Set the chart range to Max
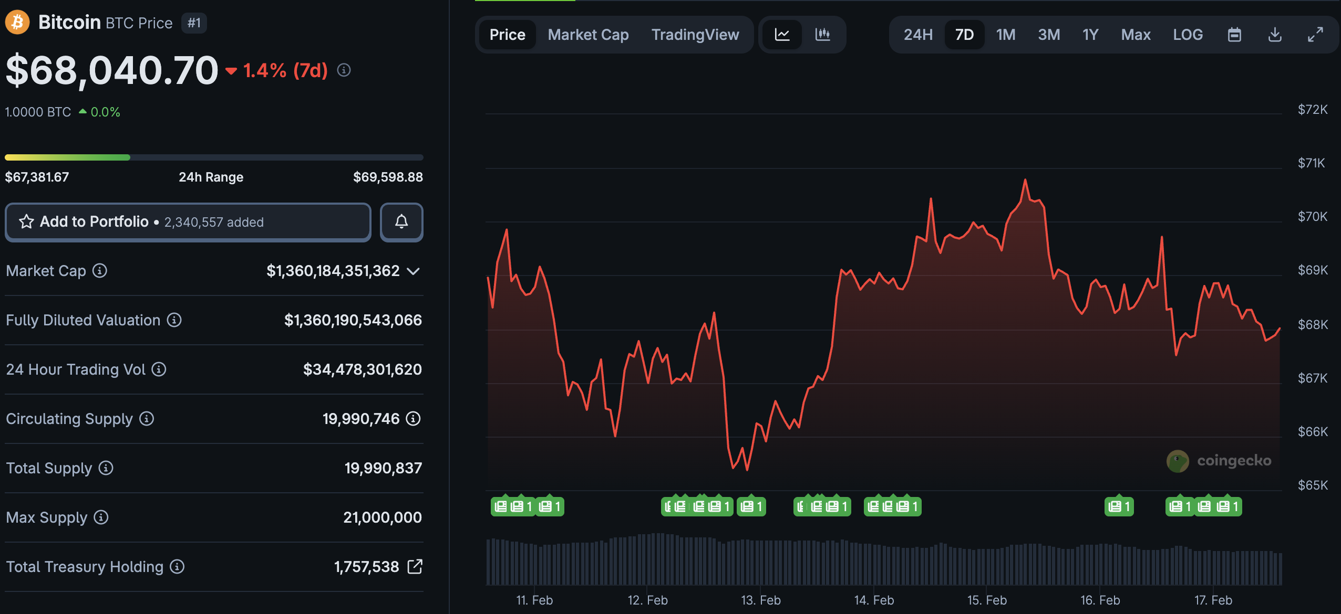Image resolution: width=1341 pixels, height=614 pixels. (1136, 35)
